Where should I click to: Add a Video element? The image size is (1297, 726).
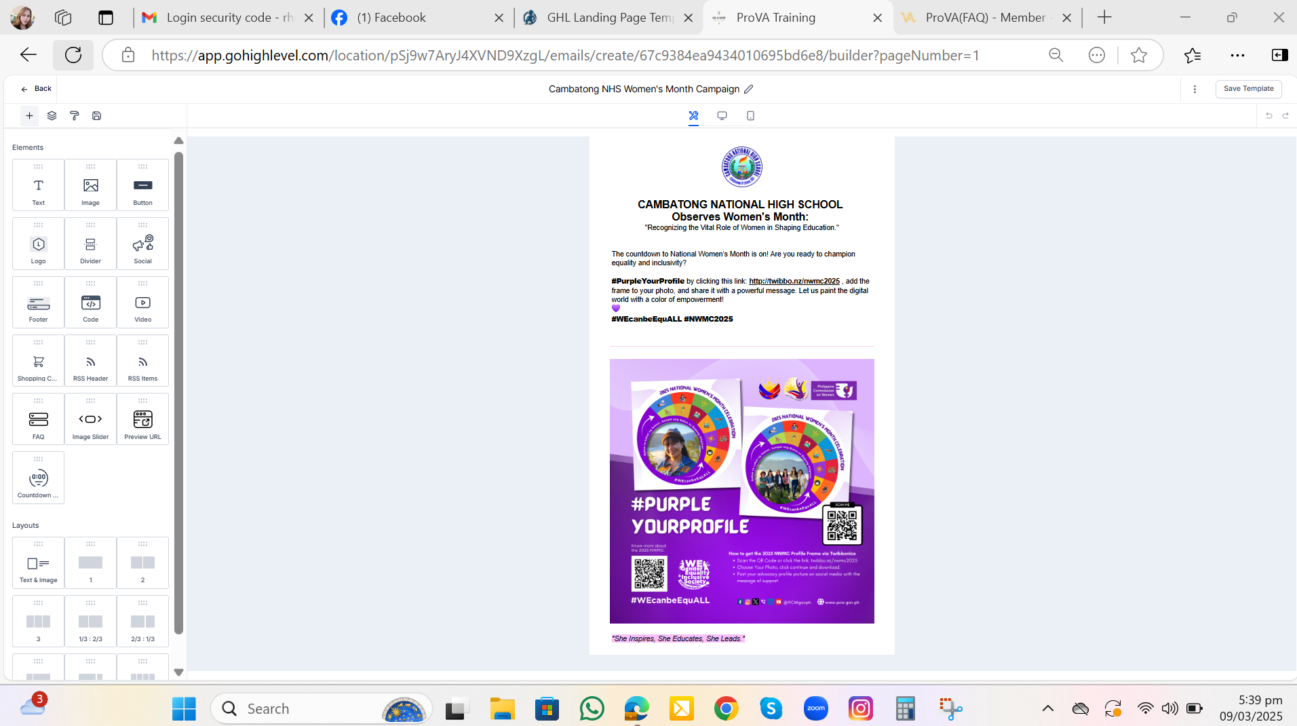pyautogui.click(x=142, y=303)
